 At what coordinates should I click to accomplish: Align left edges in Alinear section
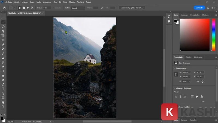(176, 96)
